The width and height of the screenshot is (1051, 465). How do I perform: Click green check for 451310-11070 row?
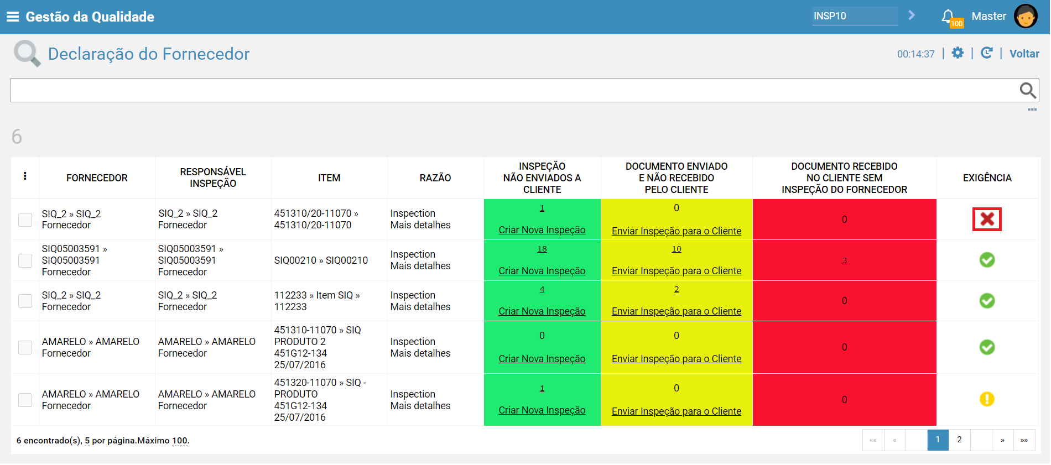point(987,347)
